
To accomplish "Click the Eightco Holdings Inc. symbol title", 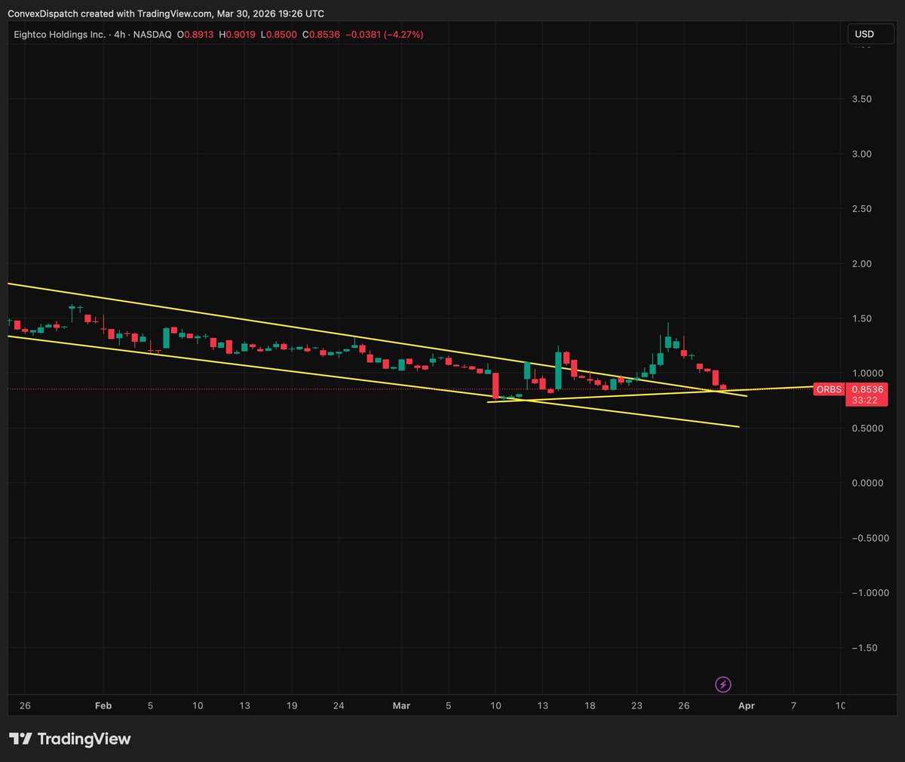I will (x=60, y=35).
